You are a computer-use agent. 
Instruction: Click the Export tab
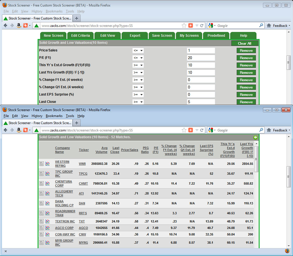click(135, 35)
